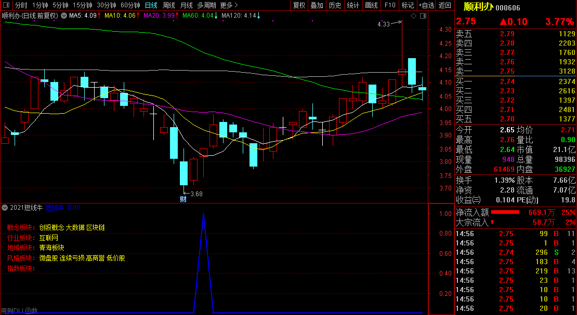This screenshot has width=577, height=315.
Task: Open 多周期 multi-period view
Action: tap(207, 5)
